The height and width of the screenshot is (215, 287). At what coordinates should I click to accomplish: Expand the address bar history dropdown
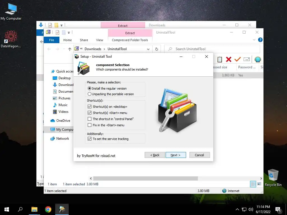(148, 49)
